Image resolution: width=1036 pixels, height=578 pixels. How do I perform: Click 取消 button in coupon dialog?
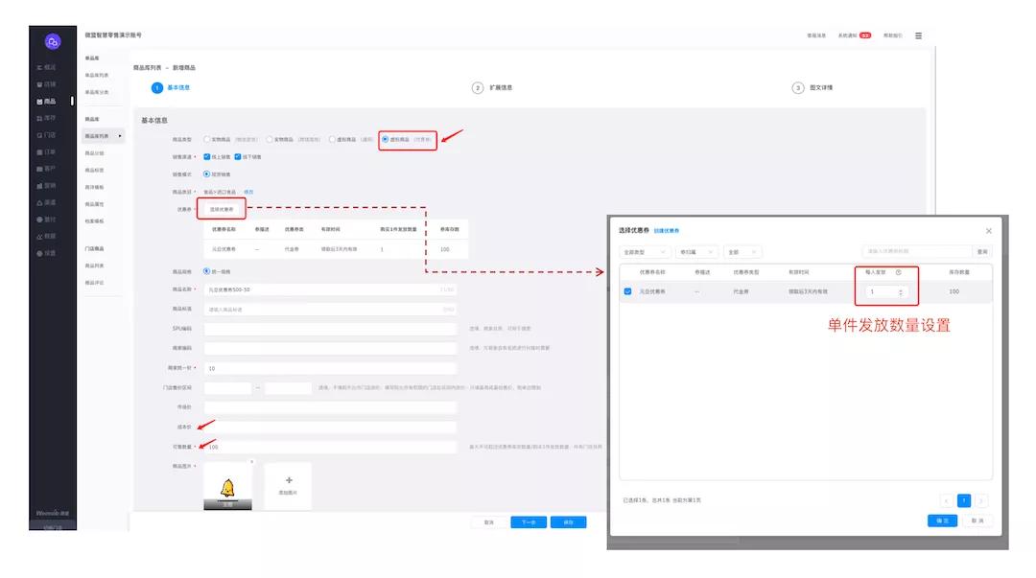[x=977, y=520]
